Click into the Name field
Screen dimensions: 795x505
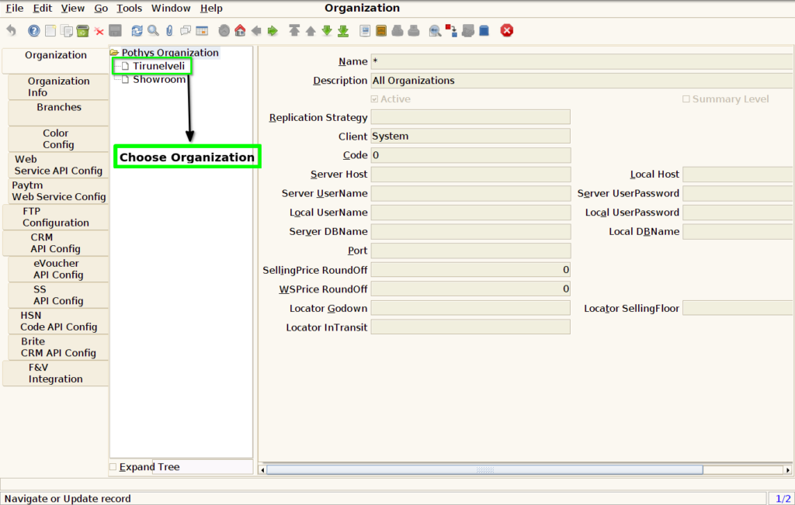pyautogui.click(x=582, y=61)
